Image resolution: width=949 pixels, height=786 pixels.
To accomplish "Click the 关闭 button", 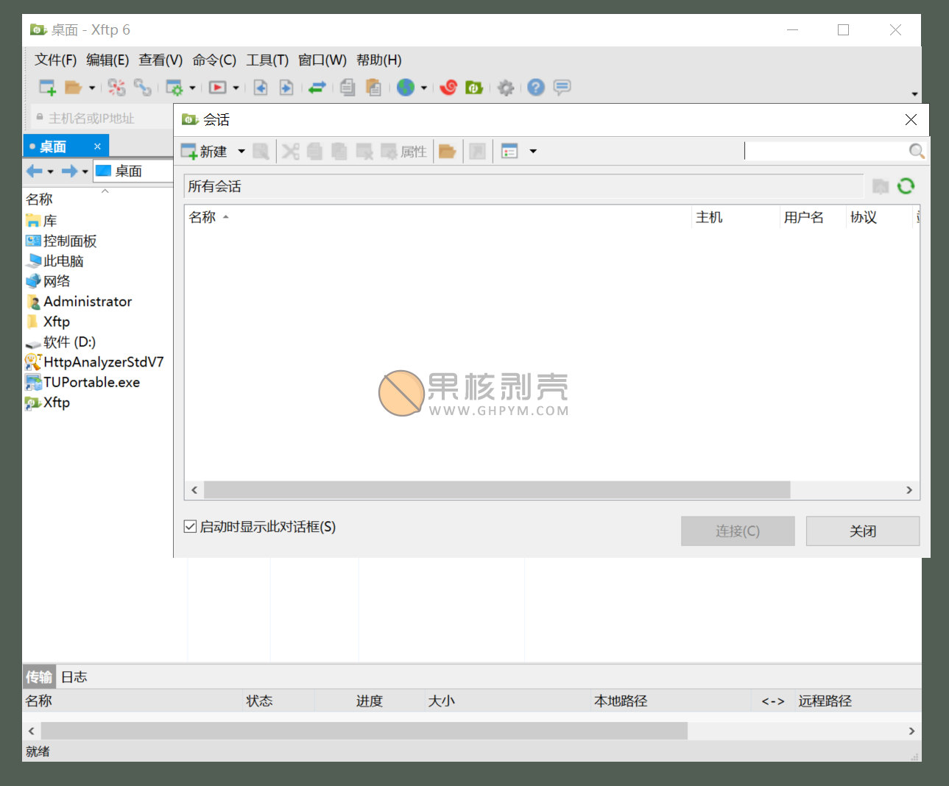I will pos(862,531).
